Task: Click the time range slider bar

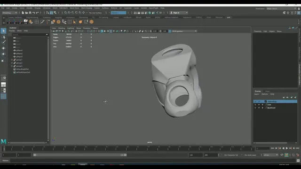Action: (79, 155)
